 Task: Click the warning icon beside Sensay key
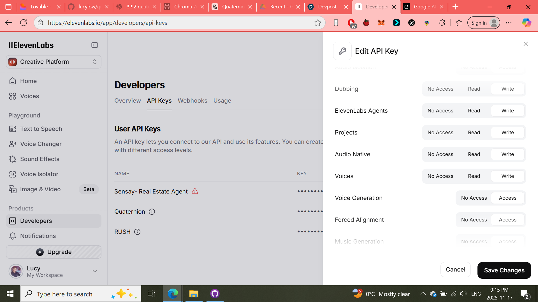click(195, 191)
